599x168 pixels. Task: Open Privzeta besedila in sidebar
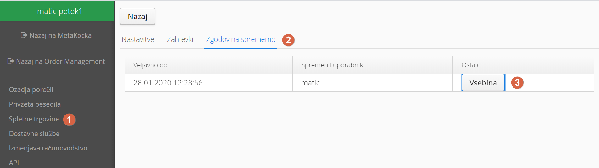pos(35,104)
